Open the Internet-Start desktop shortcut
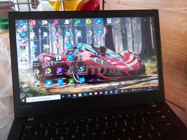187x140 pixels. [x=48, y=72]
